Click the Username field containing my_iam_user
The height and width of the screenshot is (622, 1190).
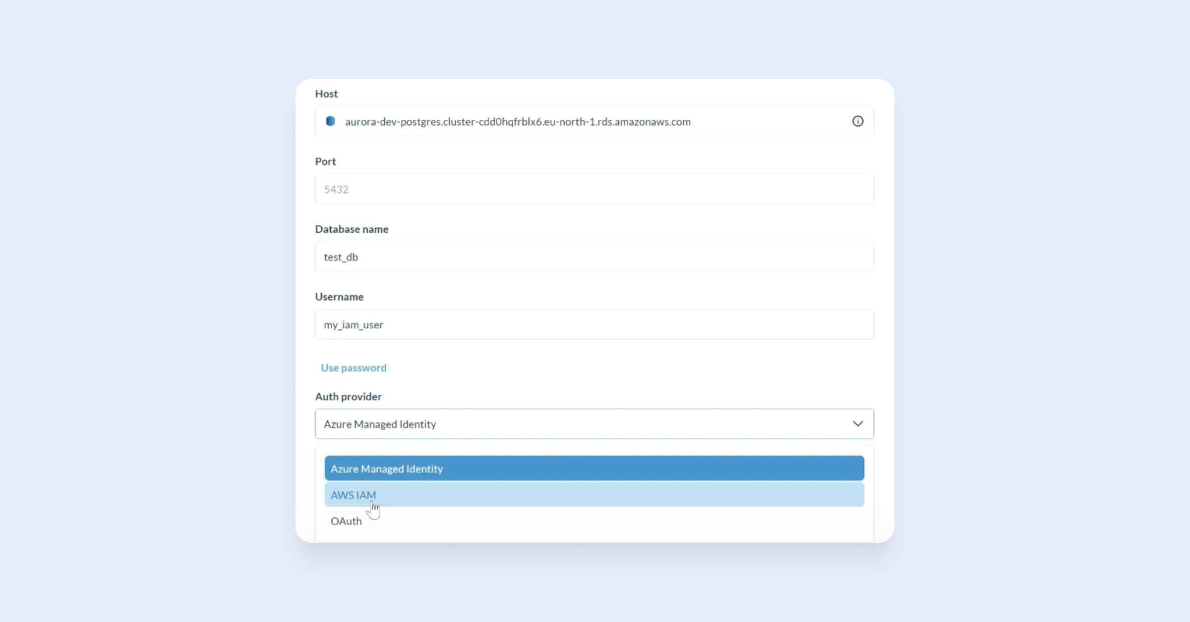pos(594,324)
